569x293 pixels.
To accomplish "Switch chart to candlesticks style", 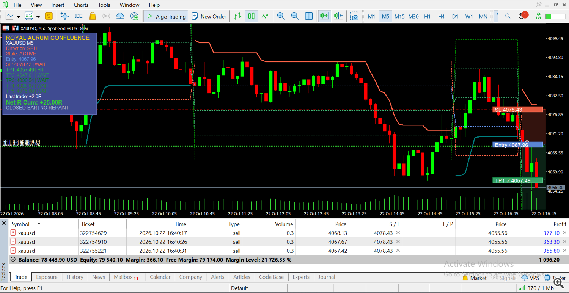I will 251,16.
